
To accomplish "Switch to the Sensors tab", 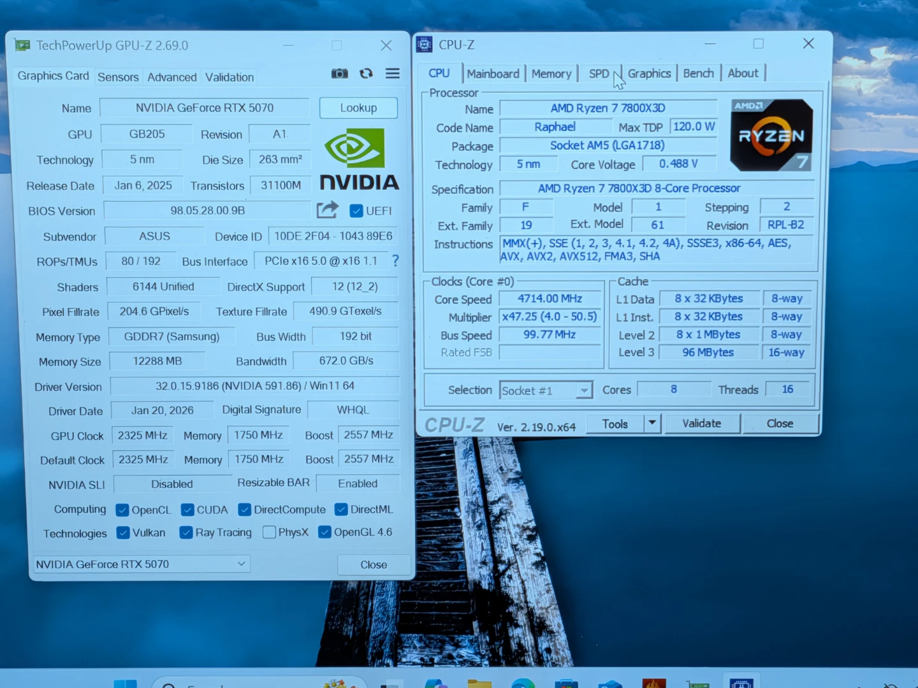I will pyautogui.click(x=118, y=77).
